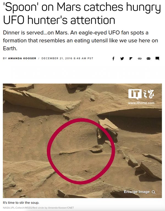Click the white IT logo watermark

coord(135,94)
